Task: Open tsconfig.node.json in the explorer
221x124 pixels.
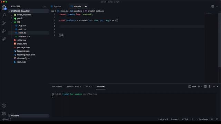Action: (x=28, y=55)
